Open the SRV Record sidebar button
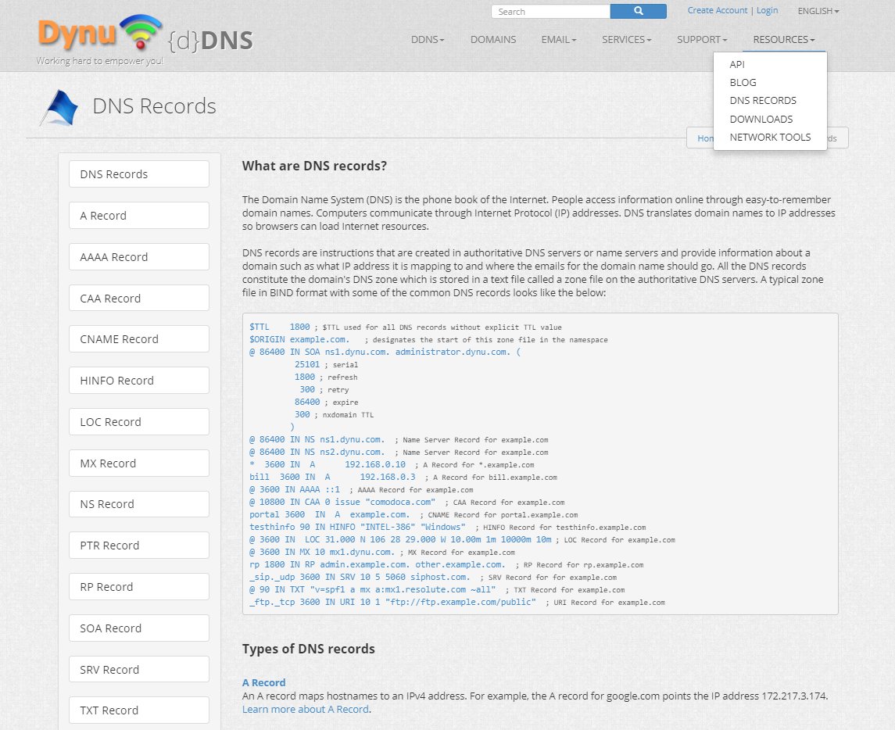The height and width of the screenshot is (730, 895). (x=138, y=669)
